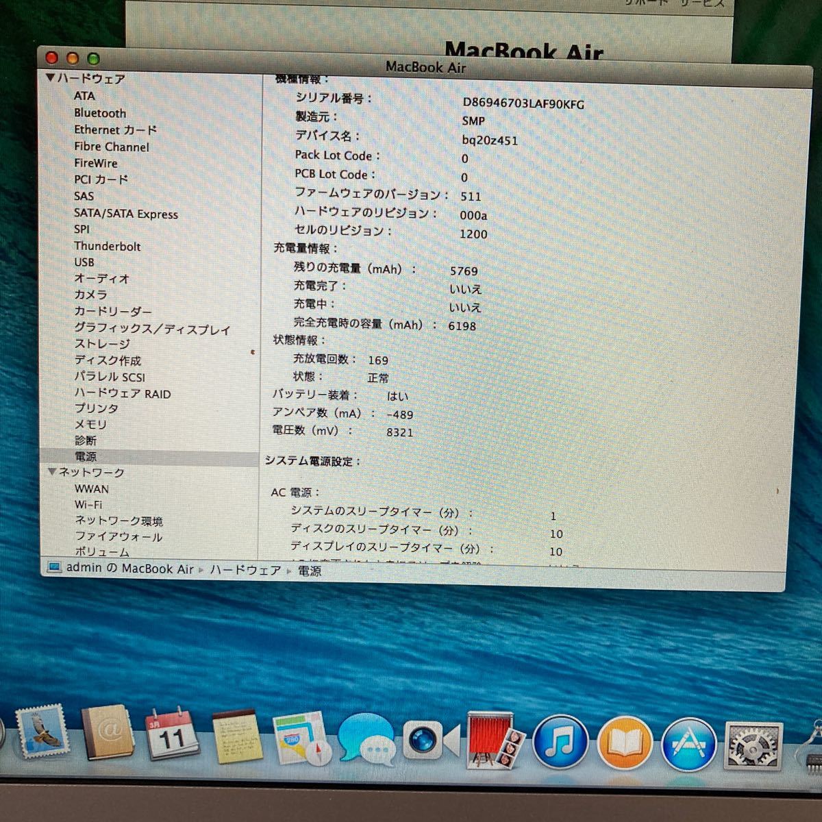Select ネットワーク環境 in sidebar
The image size is (822, 822).
pyautogui.click(x=119, y=521)
